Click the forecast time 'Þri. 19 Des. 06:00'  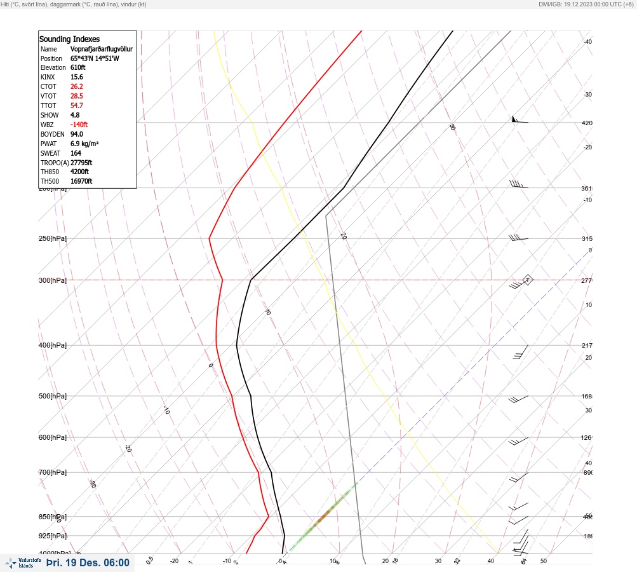(88, 562)
